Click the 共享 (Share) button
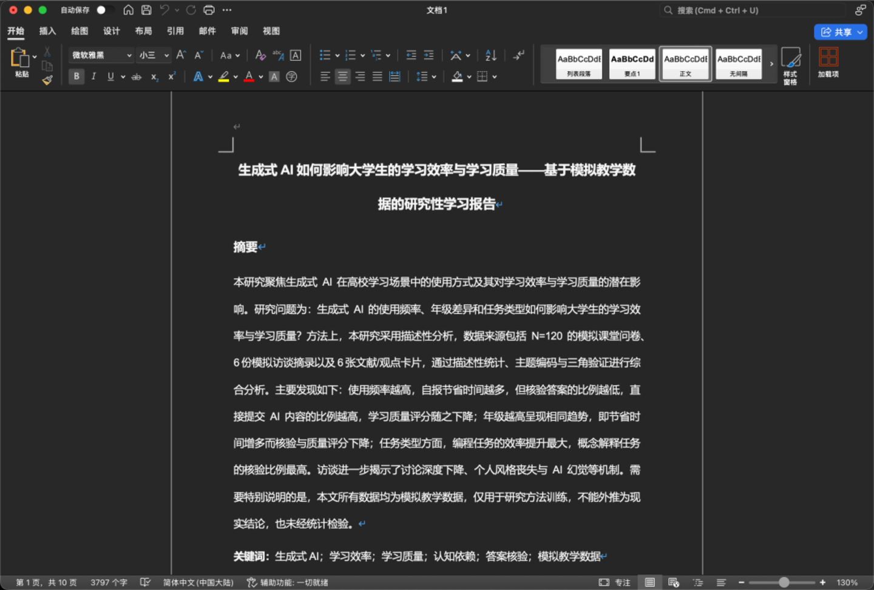This screenshot has height=590, width=874. click(x=840, y=32)
